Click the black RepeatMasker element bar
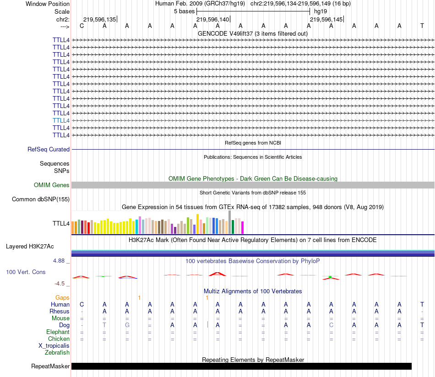The width and height of the screenshot is (435, 377). [x=241, y=366]
